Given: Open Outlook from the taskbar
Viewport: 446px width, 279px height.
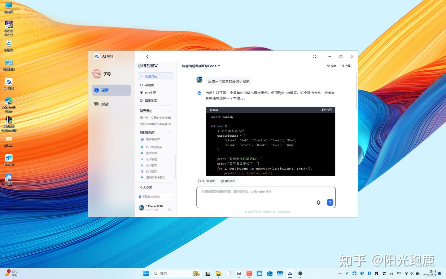Looking at the screenshot, I should (269, 273).
